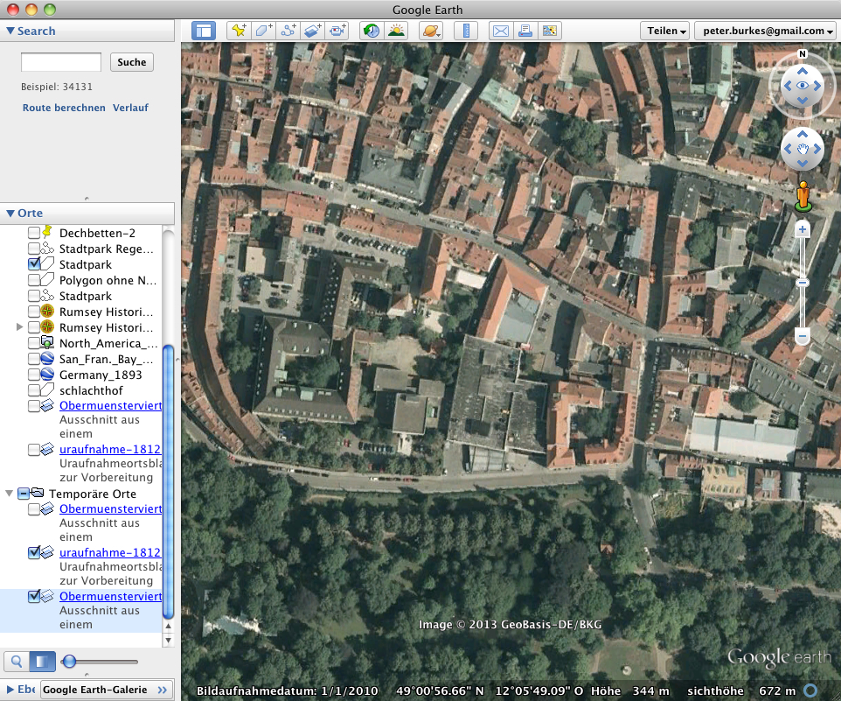This screenshot has height=701, width=841.
Task: Print the current view
Action: point(525,31)
